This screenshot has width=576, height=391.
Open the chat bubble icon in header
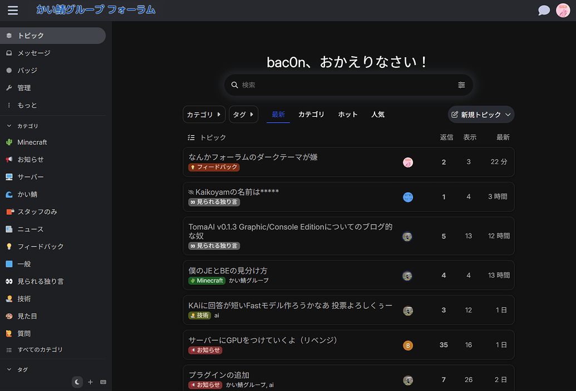pyautogui.click(x=544, y=10)
